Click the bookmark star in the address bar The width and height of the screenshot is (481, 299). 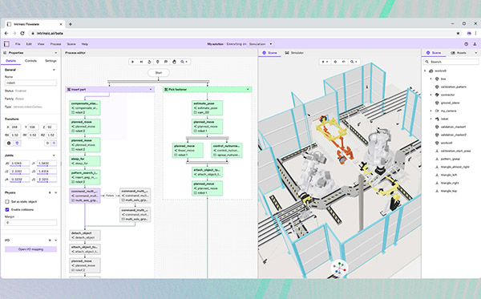coord(459,33)
